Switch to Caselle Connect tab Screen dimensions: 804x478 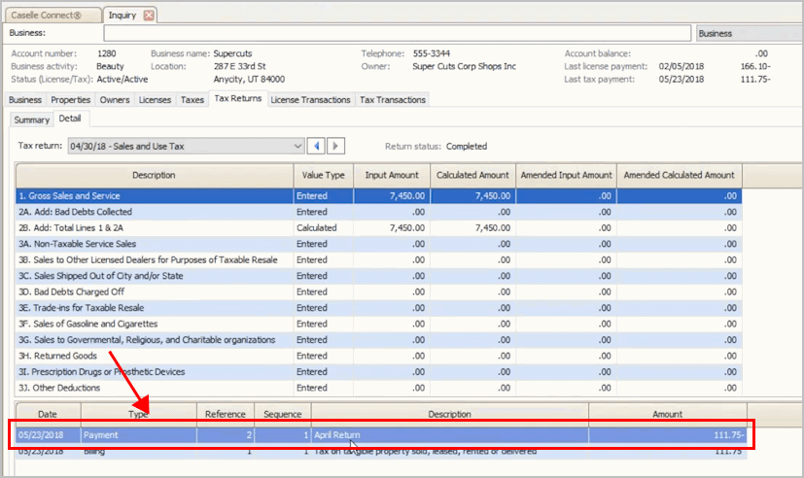pyautogui.click(x=52, y=16)
